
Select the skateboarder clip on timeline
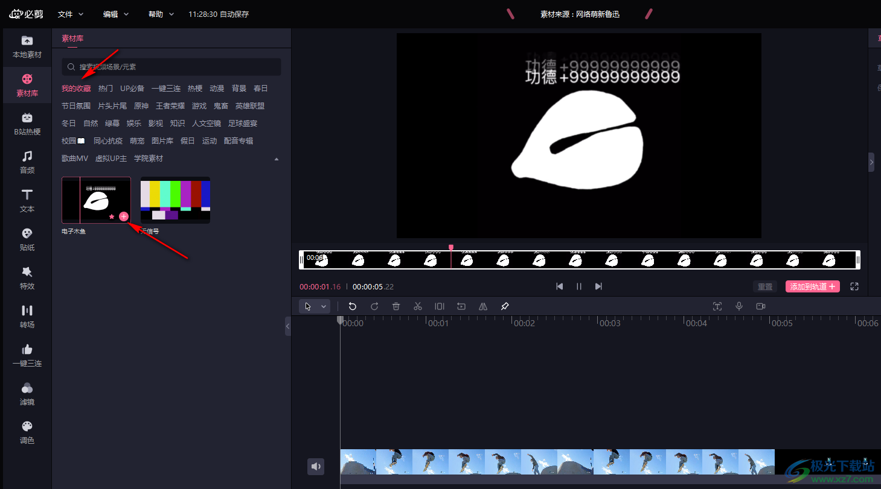coord(557,462)
